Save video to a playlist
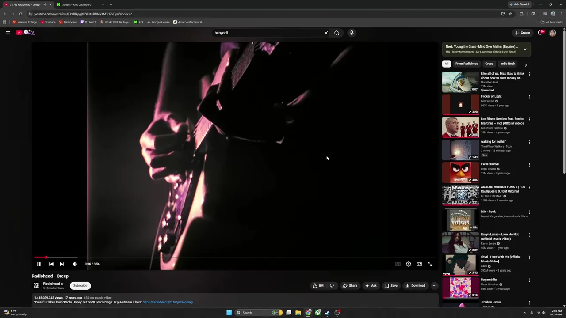This screenshot has width=566, height=318. click(390, 286)
